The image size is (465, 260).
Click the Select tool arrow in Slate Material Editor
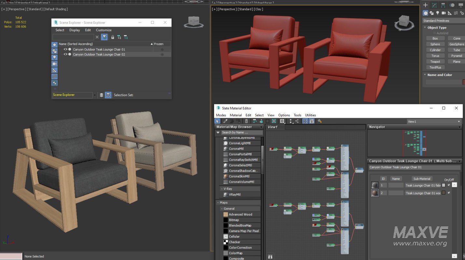(217, 121)
